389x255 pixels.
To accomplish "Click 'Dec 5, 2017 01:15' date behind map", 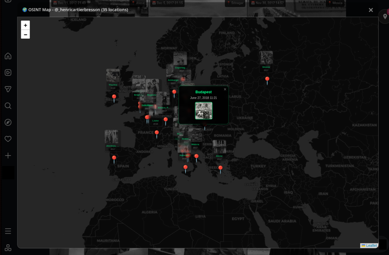I will 168,3.
